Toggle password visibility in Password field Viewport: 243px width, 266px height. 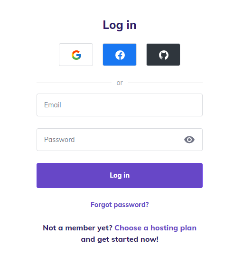click(189, 140)
